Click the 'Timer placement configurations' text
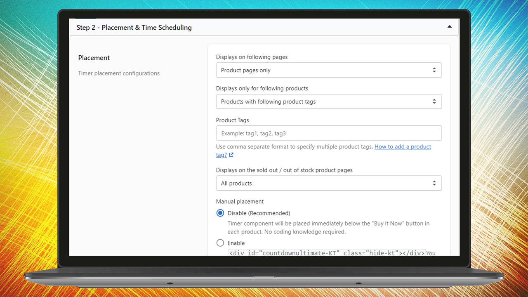Screen dimensions: 528x297 [x=119, y=73]
